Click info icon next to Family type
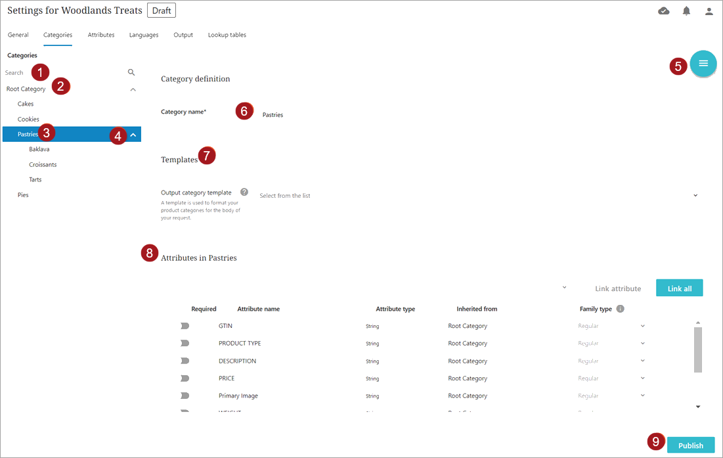The width and height of the screenshot is (723, 458). click(x=620, y=309)
